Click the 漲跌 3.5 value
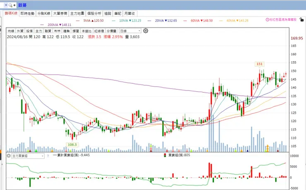The width and height of the screenshot is (306, 190). click(x=94, y=37)
